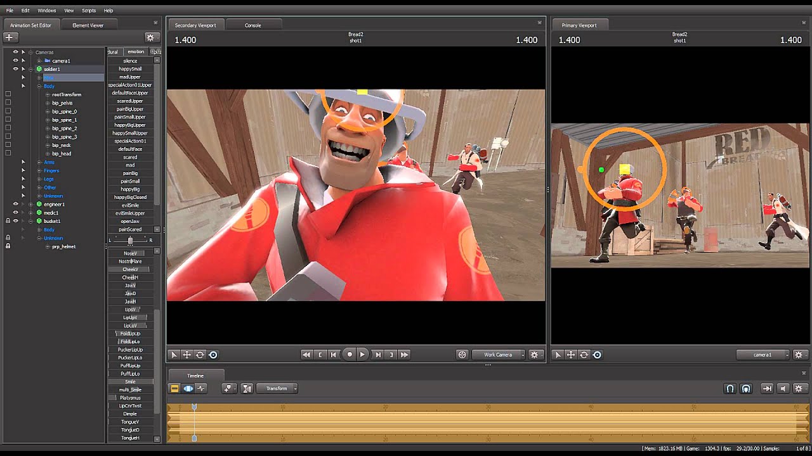
Task: Choose the move tool in Secondary Viewport
Action: click(187, 355)
